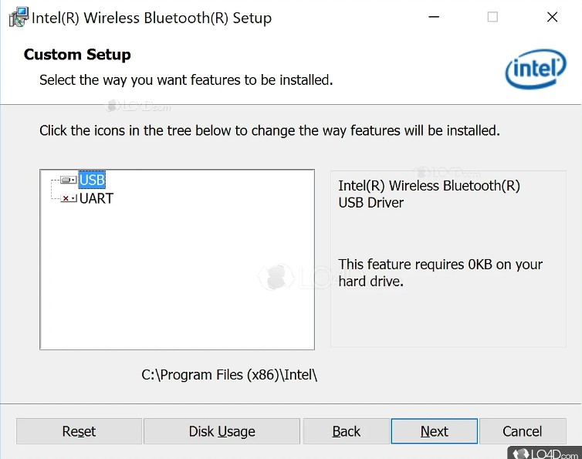The image size is (582, 459).
Task: Select the USB item in feature tree
Action: [92, 180]
